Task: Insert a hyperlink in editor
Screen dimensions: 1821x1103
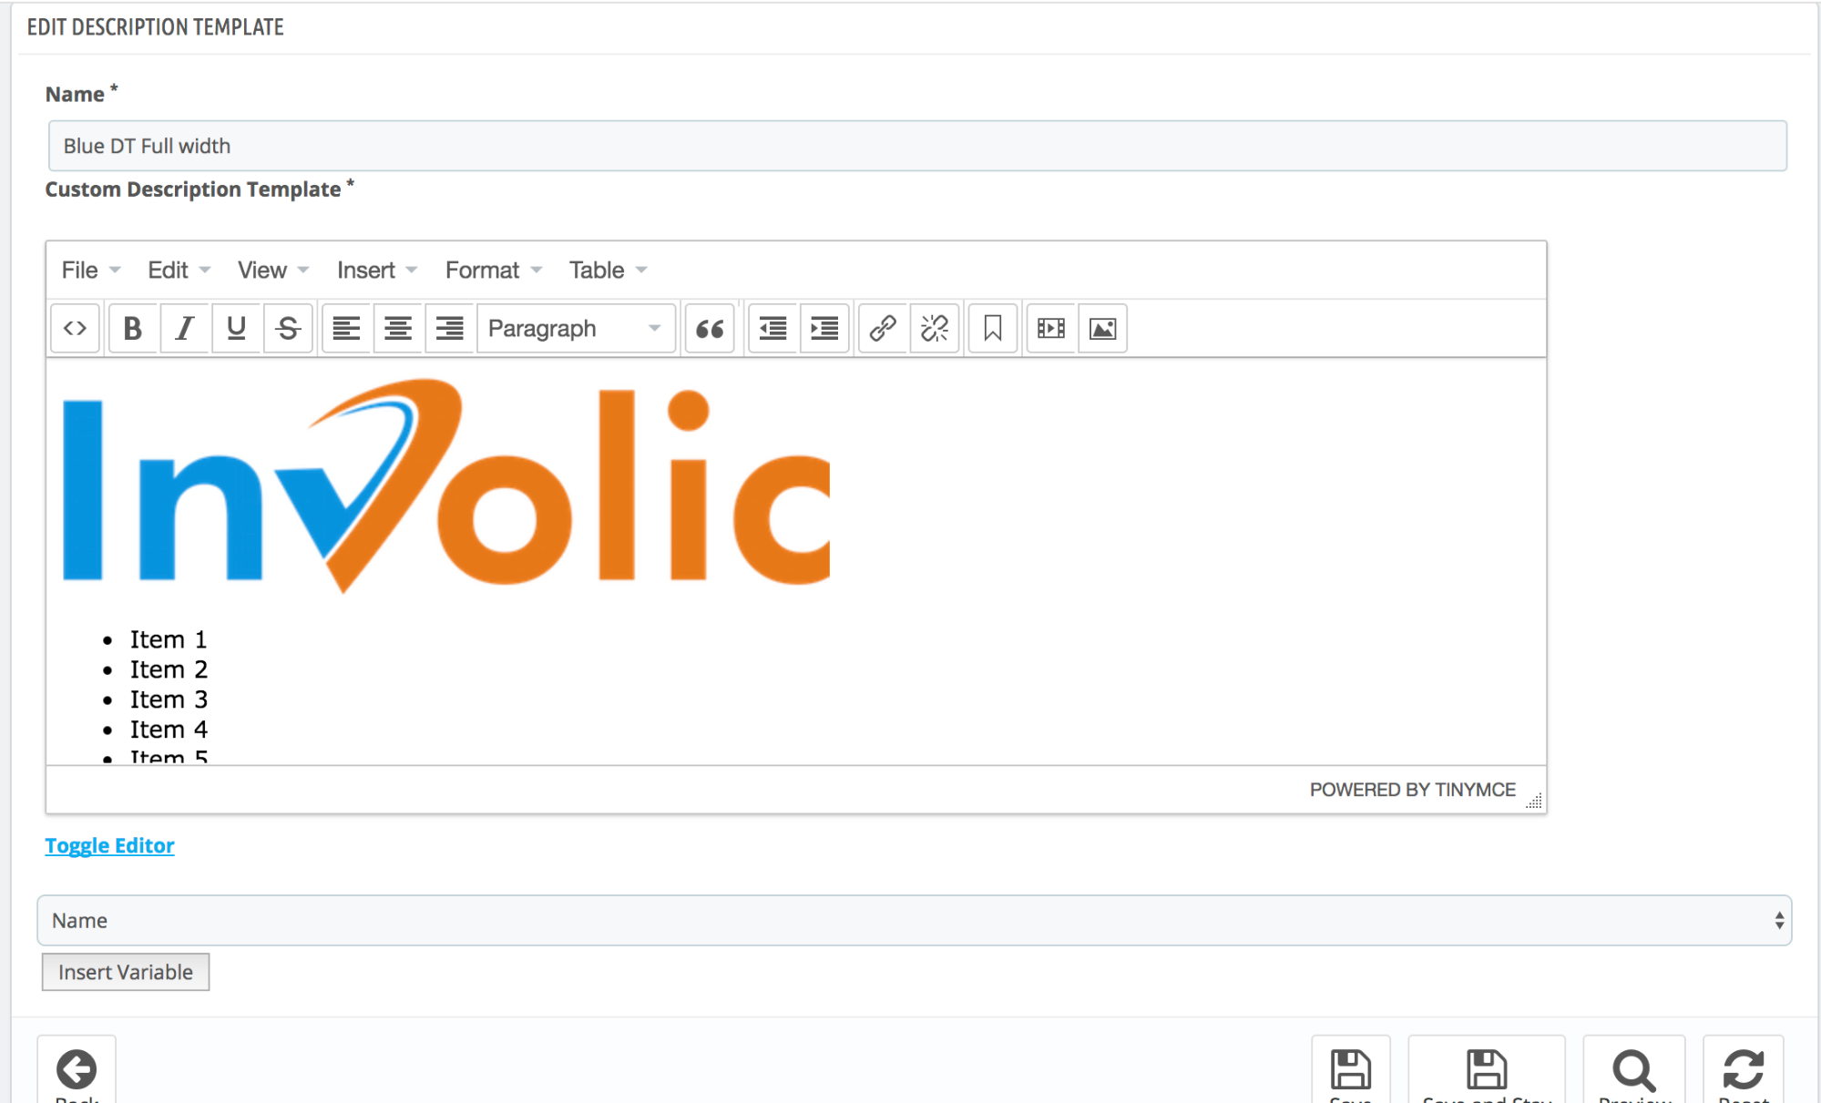Action: pyautogui.click(x=884, y=328)
